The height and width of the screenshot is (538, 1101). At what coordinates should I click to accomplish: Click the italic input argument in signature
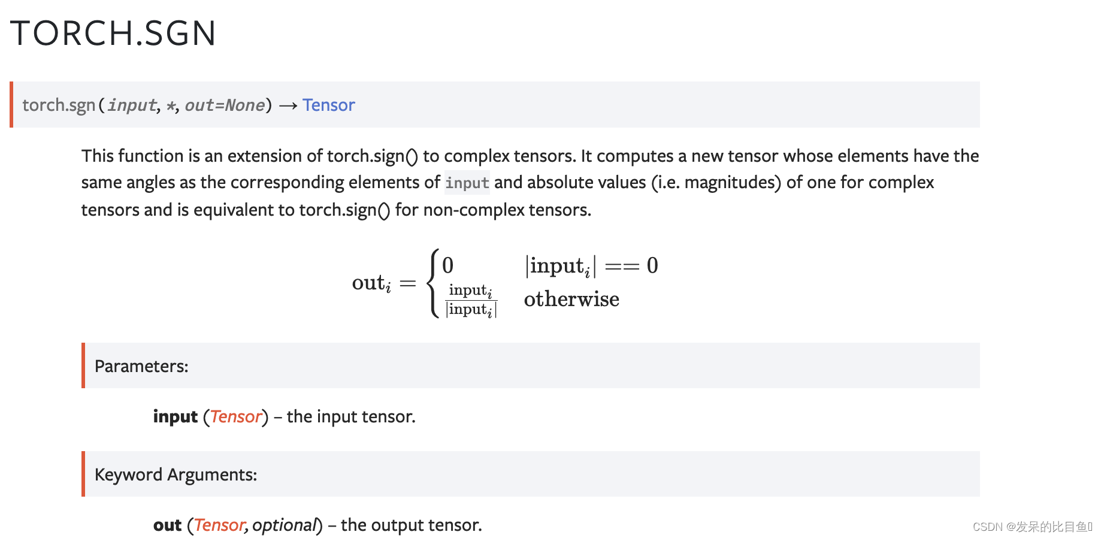132,105
